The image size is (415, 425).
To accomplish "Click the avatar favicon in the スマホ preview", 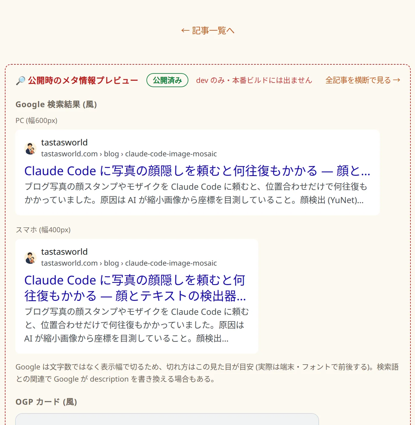I will click(x=30, y=258).
